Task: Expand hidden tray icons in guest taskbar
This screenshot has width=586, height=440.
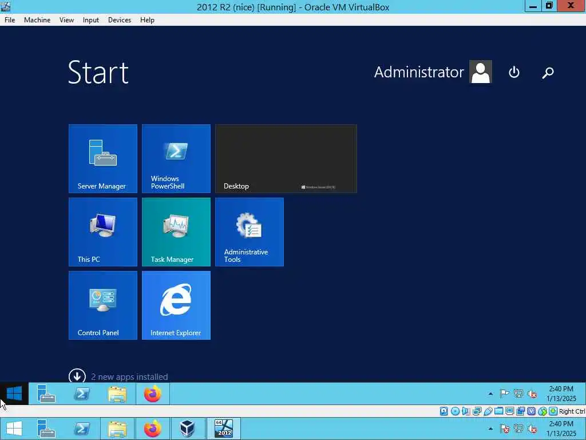Action: coord(490,394)
